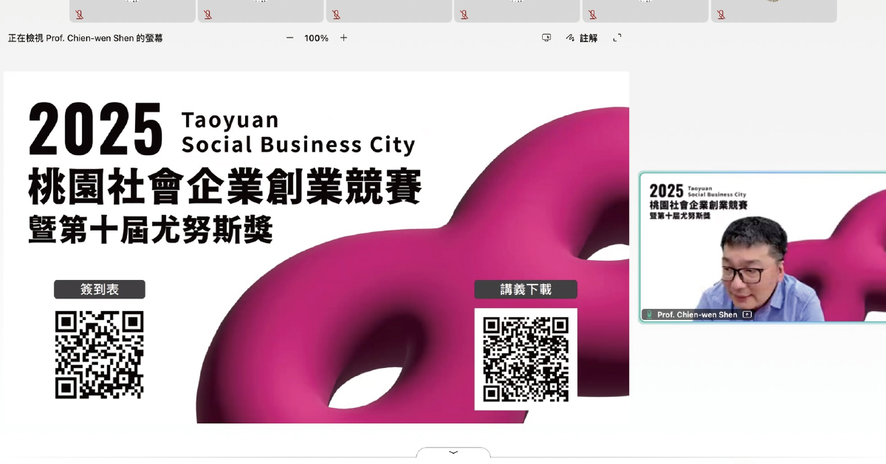Pop out the shared screen to a window
This screenshot has height=464, width=886.
[x=546, y=38]
